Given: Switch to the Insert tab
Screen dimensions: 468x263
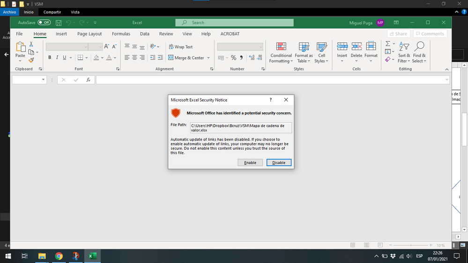Looking at the screenshot, I should (x=61, y=34).
